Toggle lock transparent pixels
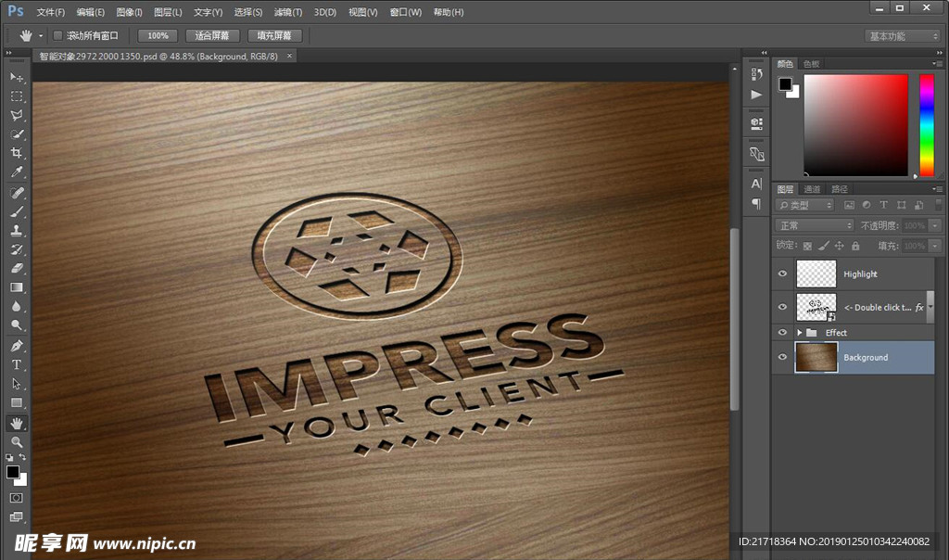Image resolution: width=949 pixels, height=560 pixels. coord(807,246)
